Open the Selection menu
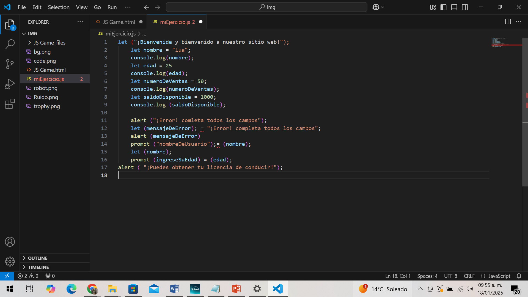This screenshot has width=528, height=297. click(59, 7)
